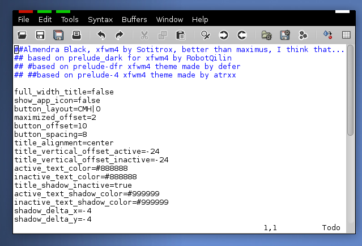Click the Save session floppy-gear icon
Image resolution: width=362 pixels, height=246 pixels.
click(x=285, y=35)
